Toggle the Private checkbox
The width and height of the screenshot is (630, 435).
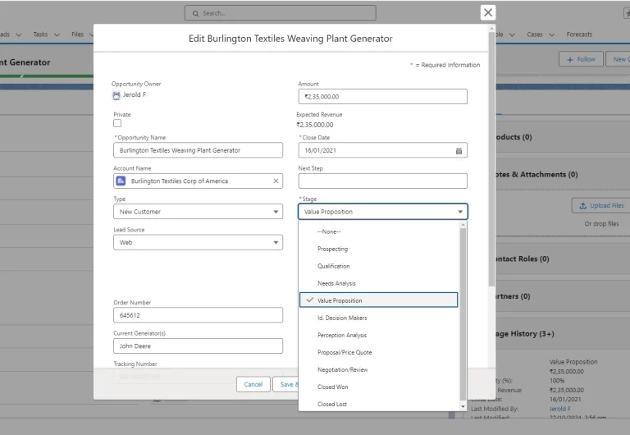point(117,123)
